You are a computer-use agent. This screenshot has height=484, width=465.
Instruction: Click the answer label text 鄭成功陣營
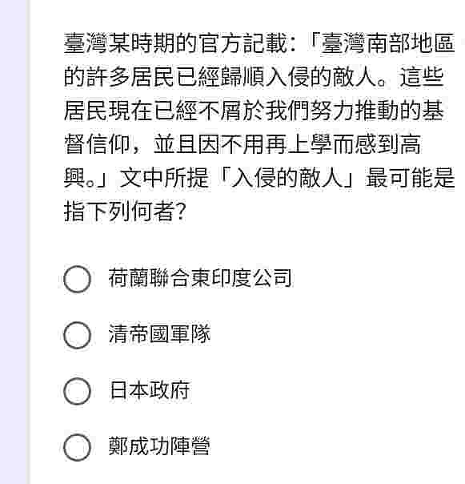point(159,446)
